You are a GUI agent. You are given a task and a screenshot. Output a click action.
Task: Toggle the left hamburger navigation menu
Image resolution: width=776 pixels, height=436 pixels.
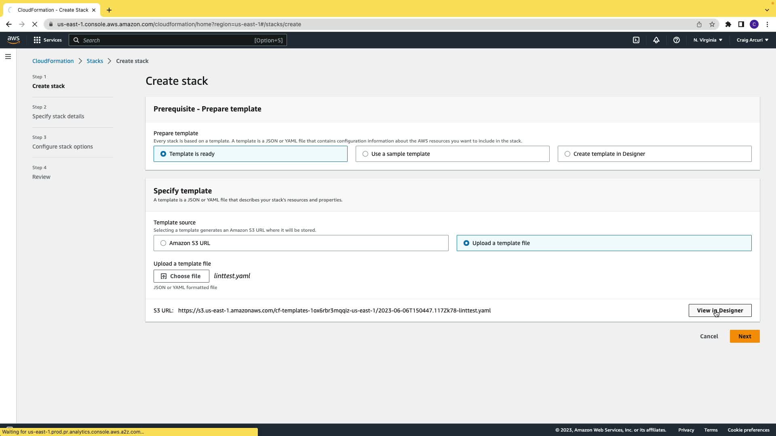pyautogui.click(x=8, y=57)
